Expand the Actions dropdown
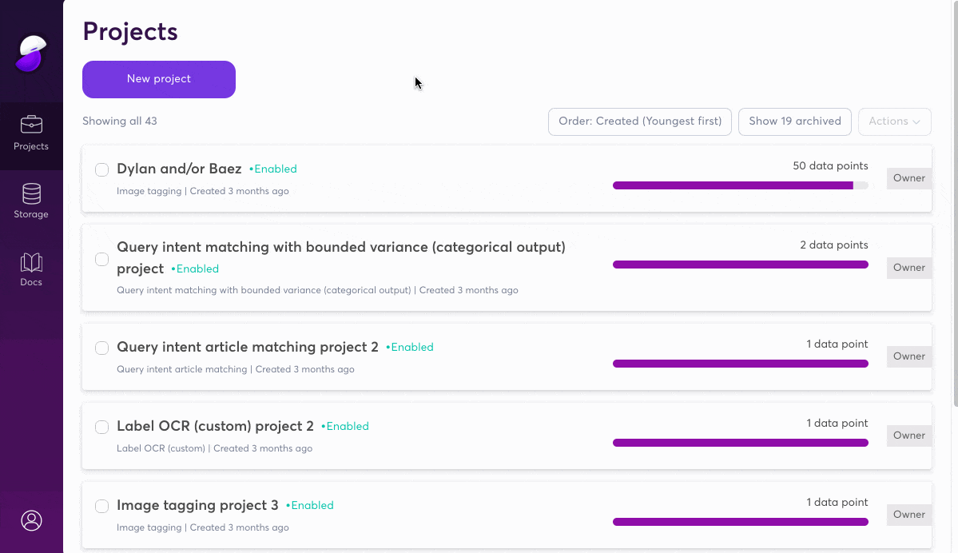The height and width of the screenshot is (553, 958). [894, 121]
